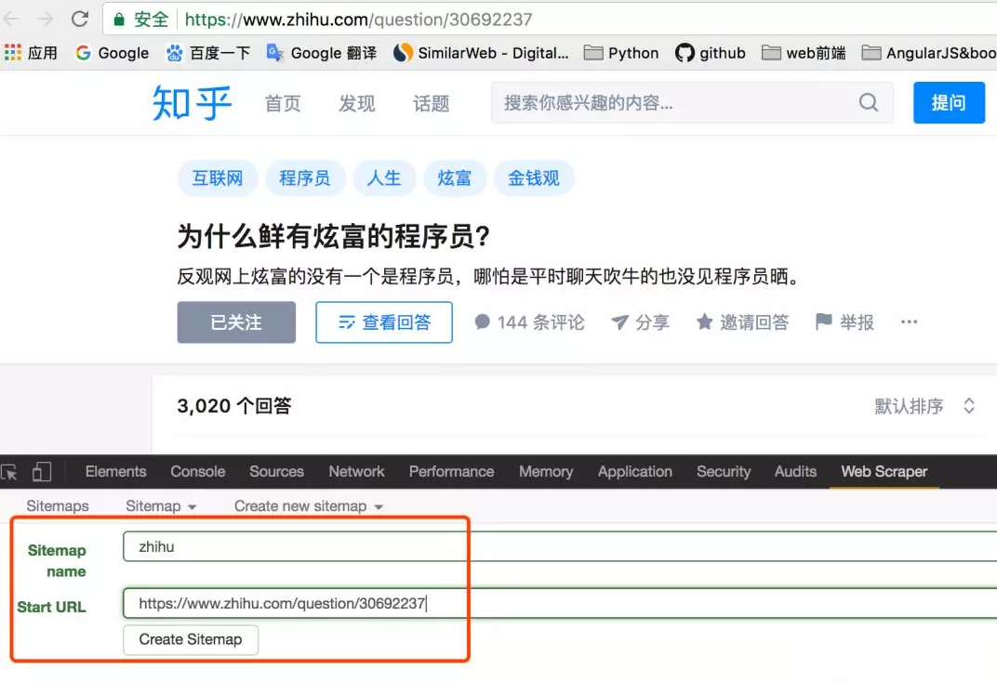Open the Google Translate bookmark
The image size is (997, 695).
(322, 53)
